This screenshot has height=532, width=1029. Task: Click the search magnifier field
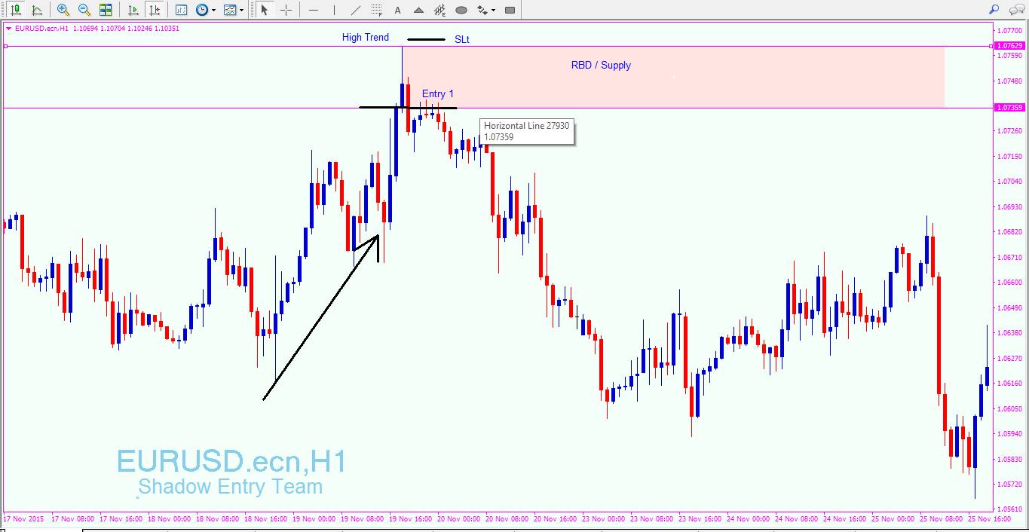[x=993, y=9]
